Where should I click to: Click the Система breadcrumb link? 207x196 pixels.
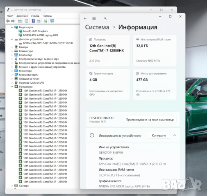pyautogui.click(x=97, y=27)
